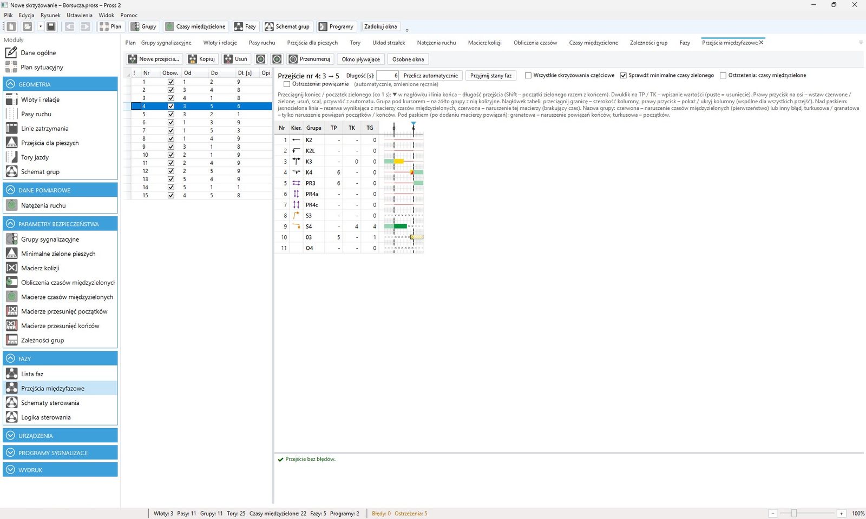Uncheck Sprawdź minimalne czasy zielonego
The height and width of the screenshot is (519, 866).
point(624,75)
